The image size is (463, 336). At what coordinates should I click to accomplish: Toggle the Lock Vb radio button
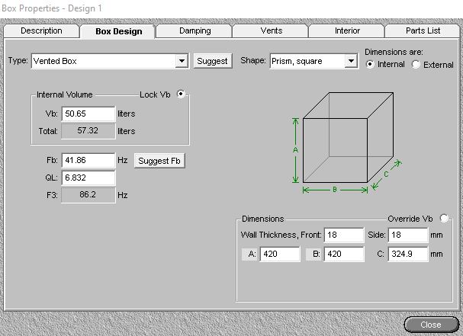[181, 94]
